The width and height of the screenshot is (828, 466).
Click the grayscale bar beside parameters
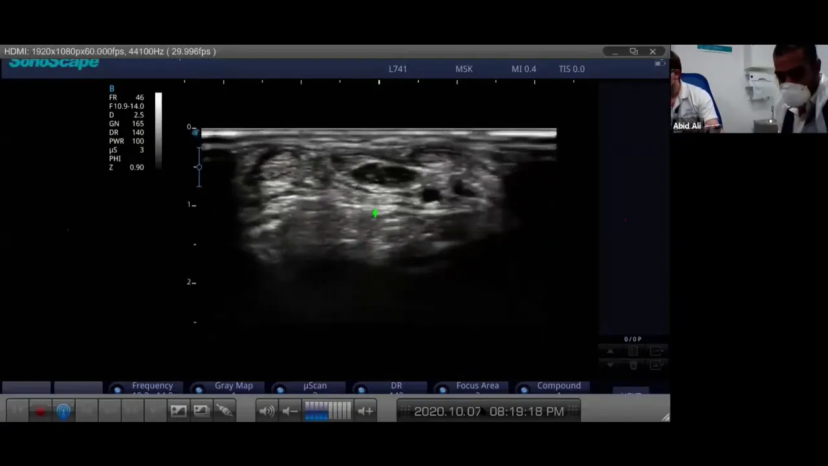coord(158,131)
